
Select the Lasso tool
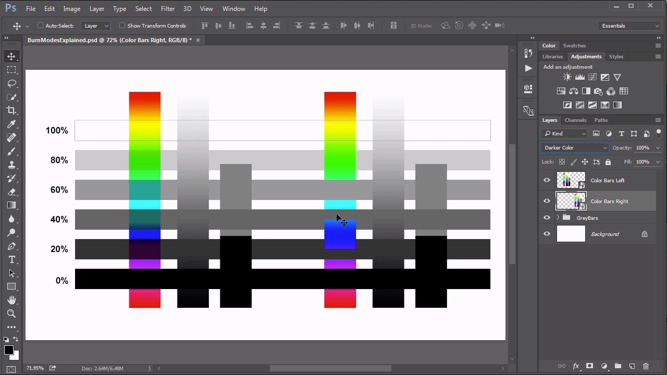[11, 83]
